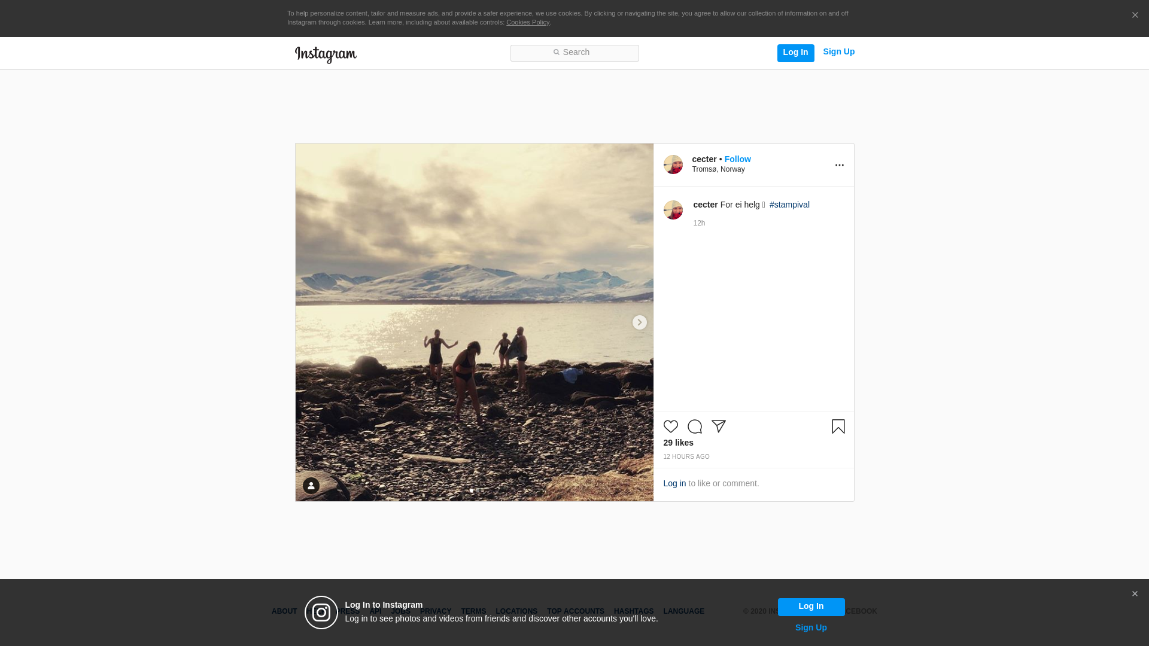This screenshot has height=646, width=1149.
Task: Click the beach photo in the post
Action: click(475, 322)
